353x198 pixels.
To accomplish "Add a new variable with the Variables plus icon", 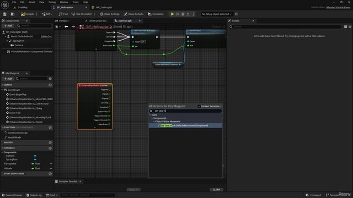I will coord(50,148).
